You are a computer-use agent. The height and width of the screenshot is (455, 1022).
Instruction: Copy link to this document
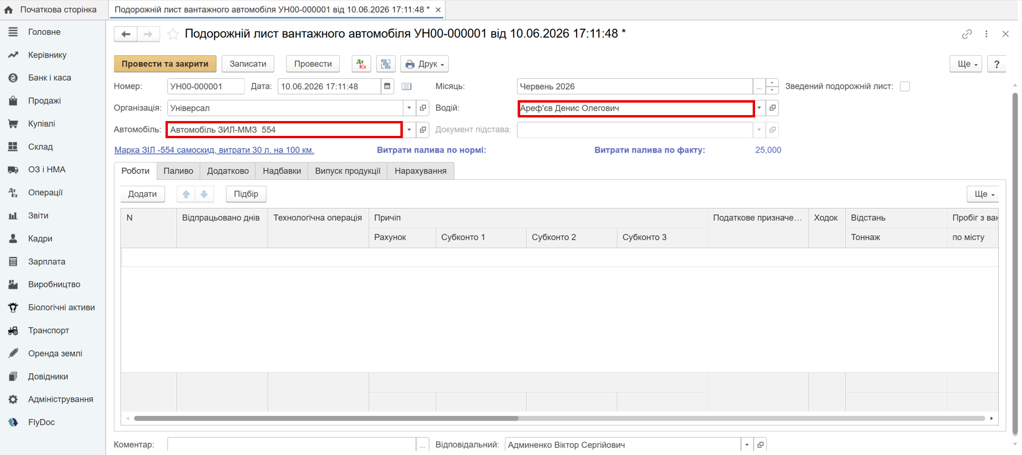967,34
